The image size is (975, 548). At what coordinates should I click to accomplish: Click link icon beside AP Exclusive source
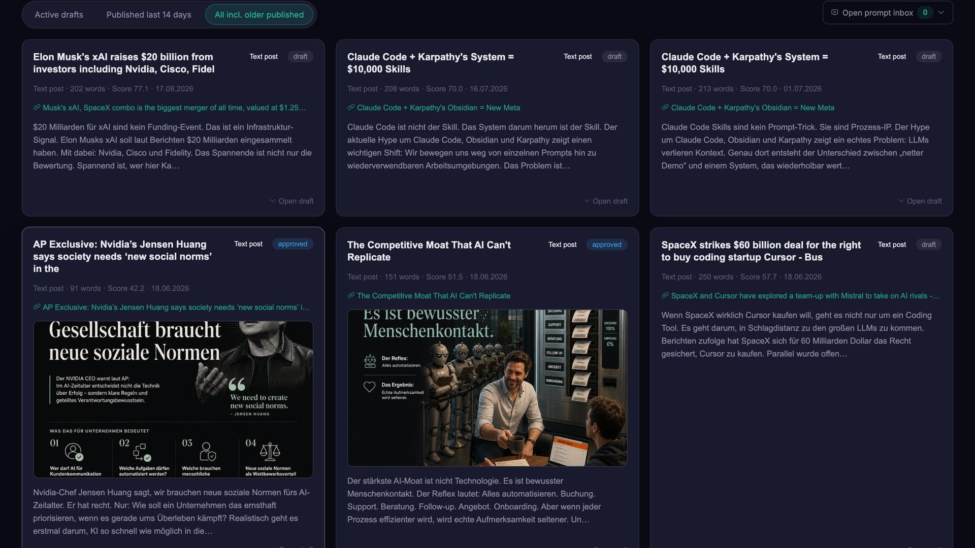pyautogui.click(x=37, y=307)
